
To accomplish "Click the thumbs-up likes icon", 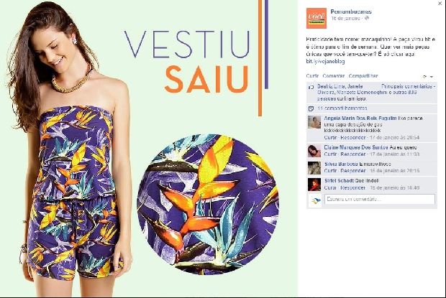I will [311, 87].
